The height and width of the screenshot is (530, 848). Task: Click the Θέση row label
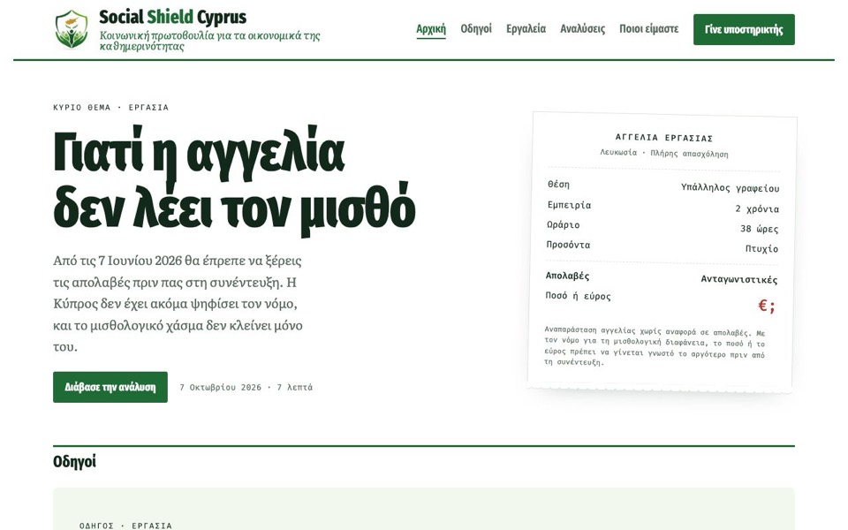click(558, 185)
